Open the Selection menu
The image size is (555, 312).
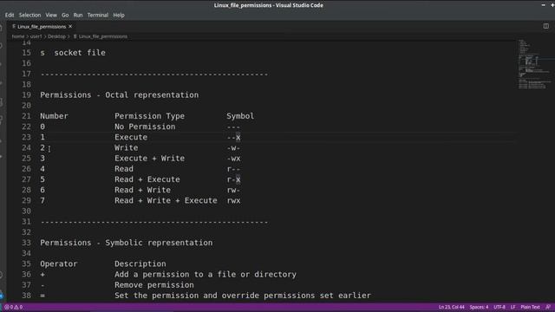[29, 16]
